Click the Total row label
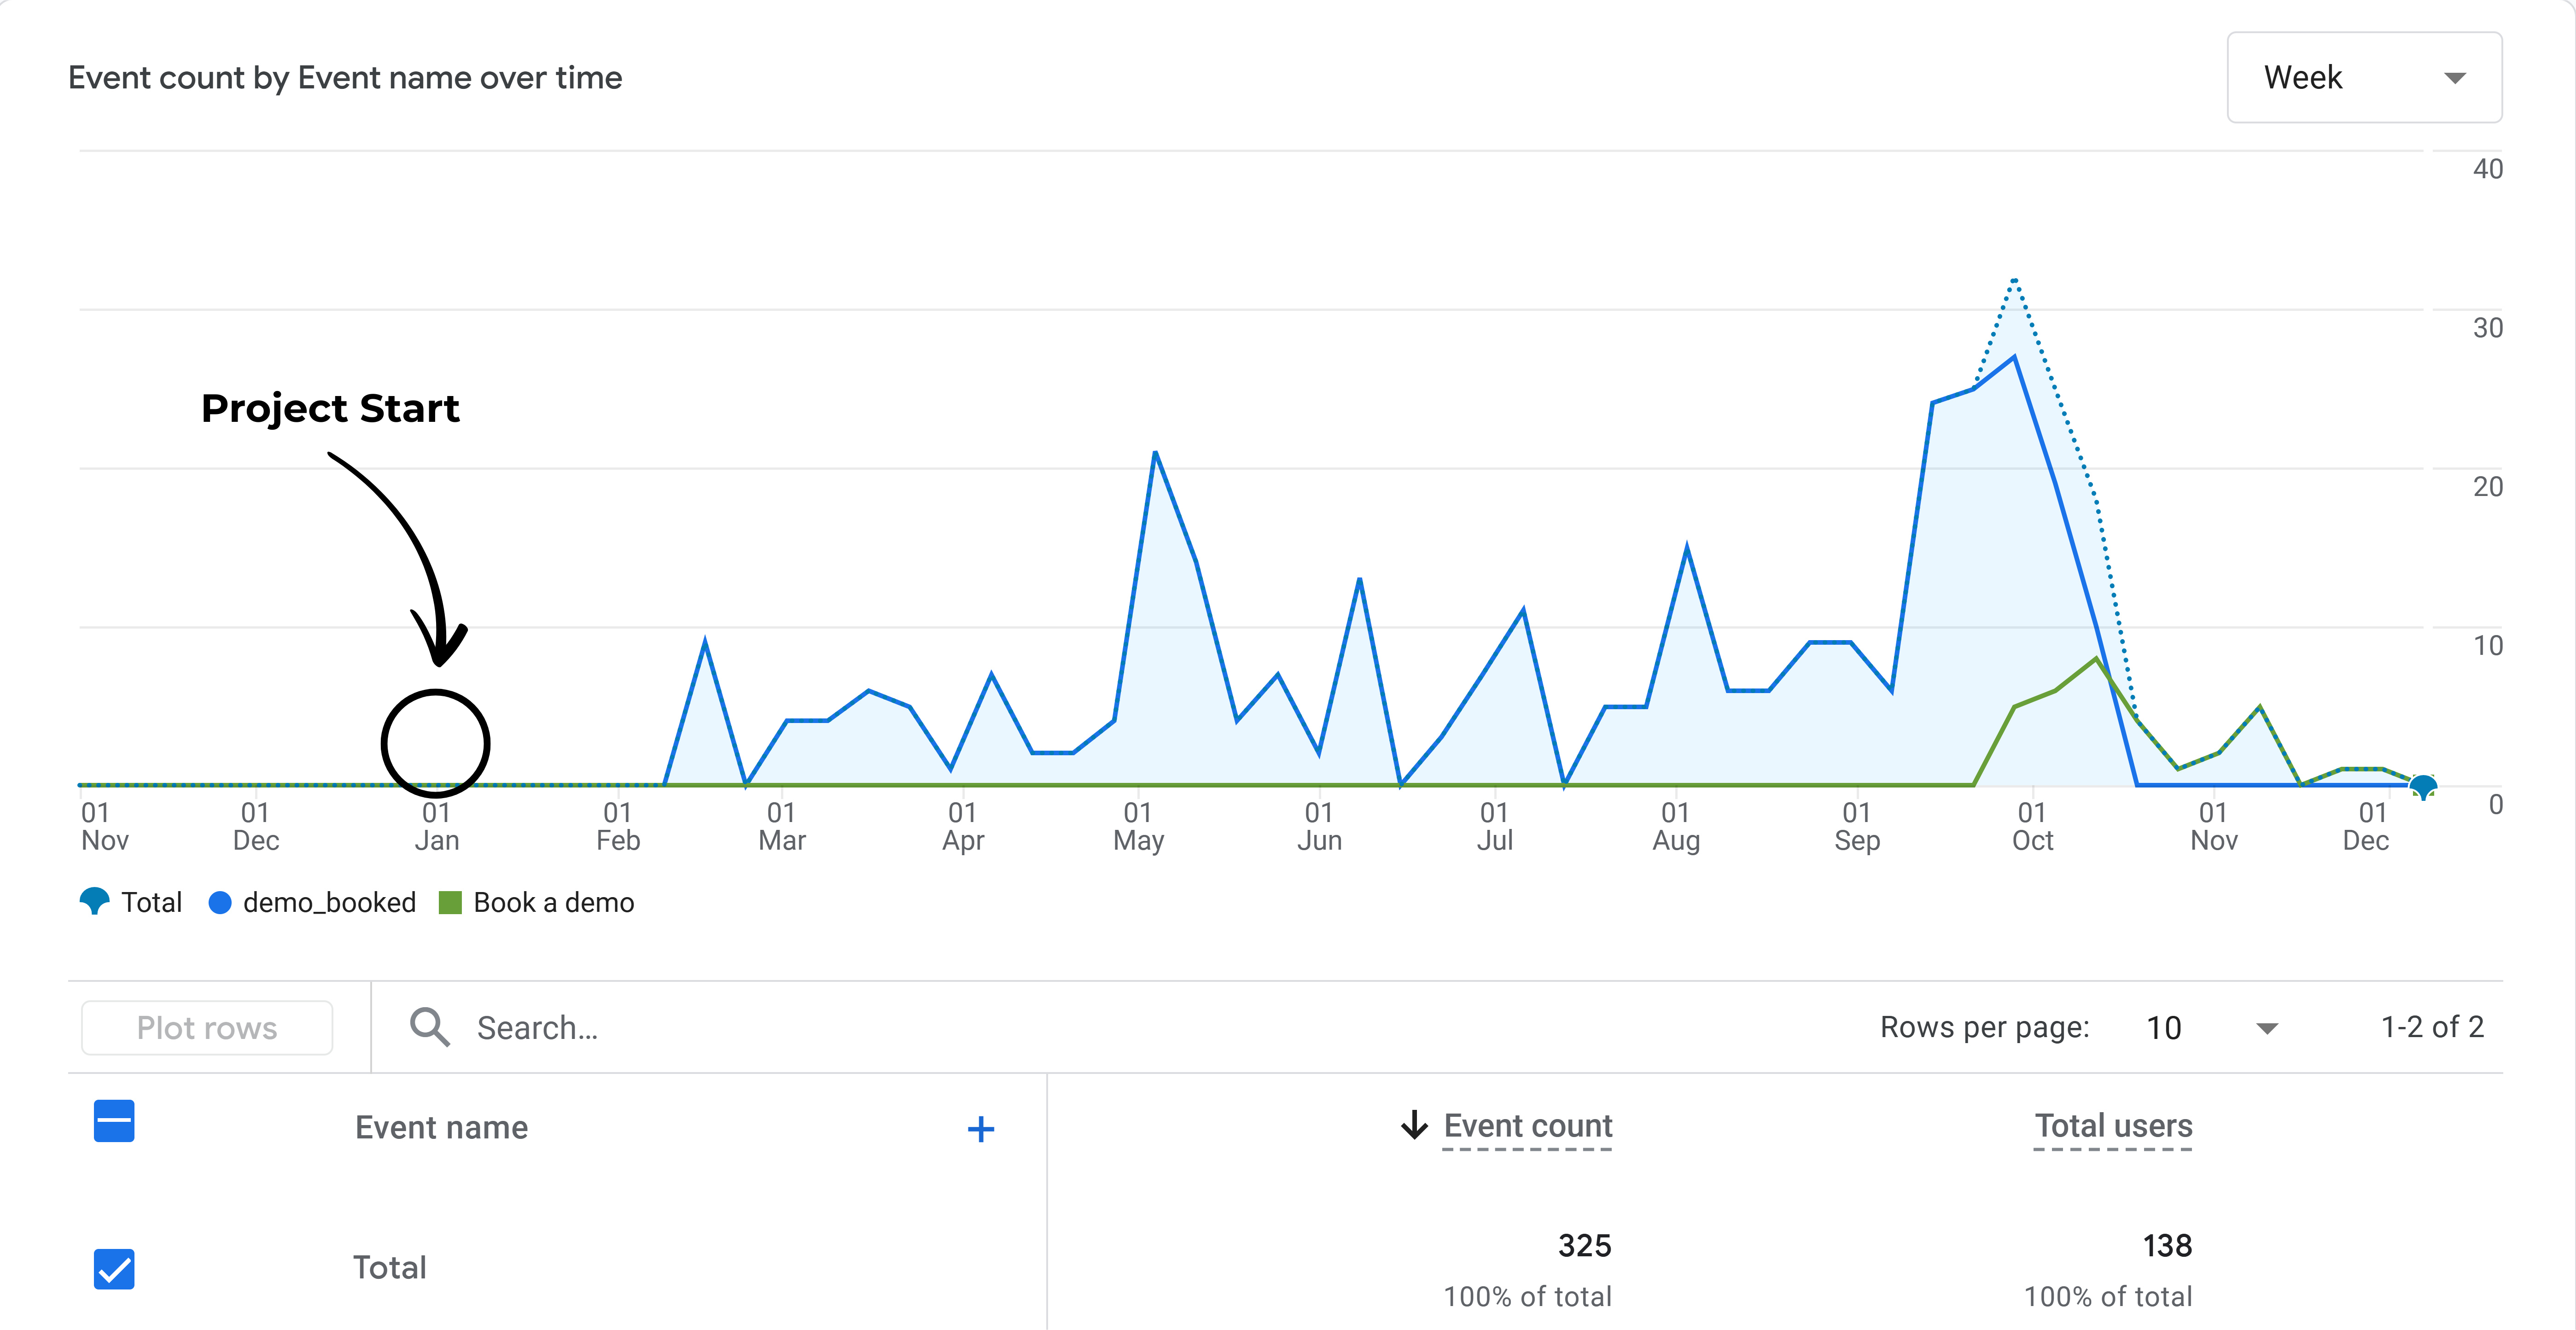 [389, 1268]
